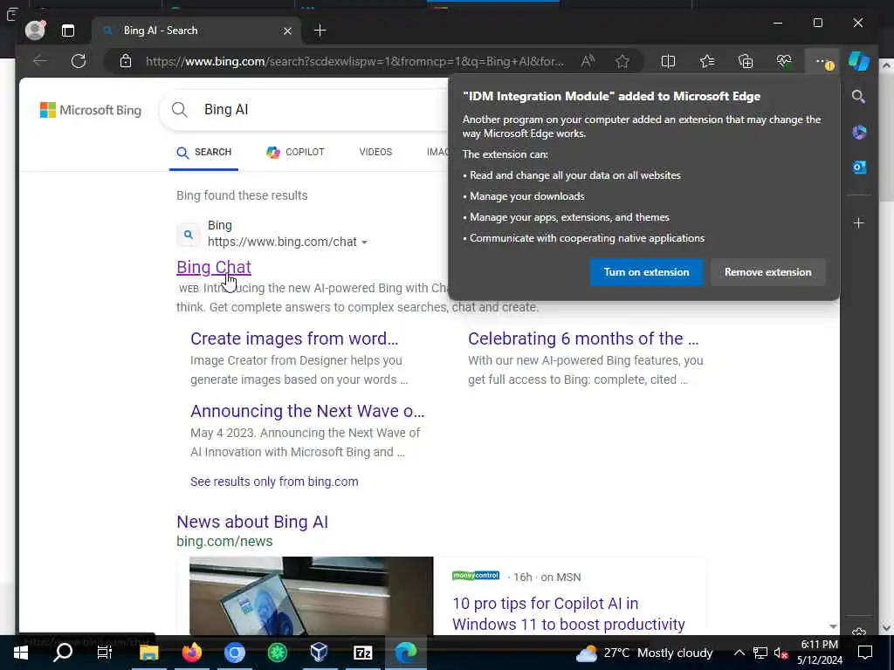The image size is (894, 670).
Task: Activate Read aloud icon in address bar
Action: pos(588,61)
